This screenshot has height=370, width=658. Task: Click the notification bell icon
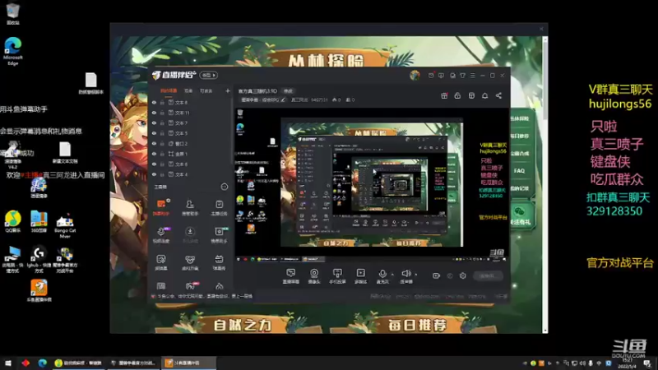(484, 95)
